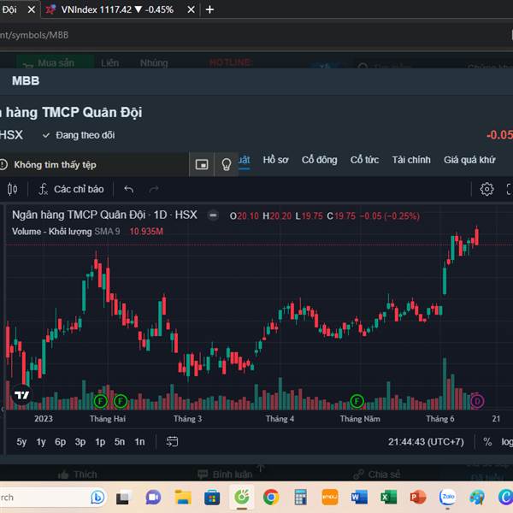This screenshot has width=513, height=513.
Task: Click the address bar URL symbols/MBB
Action: [x=34, y=35]
